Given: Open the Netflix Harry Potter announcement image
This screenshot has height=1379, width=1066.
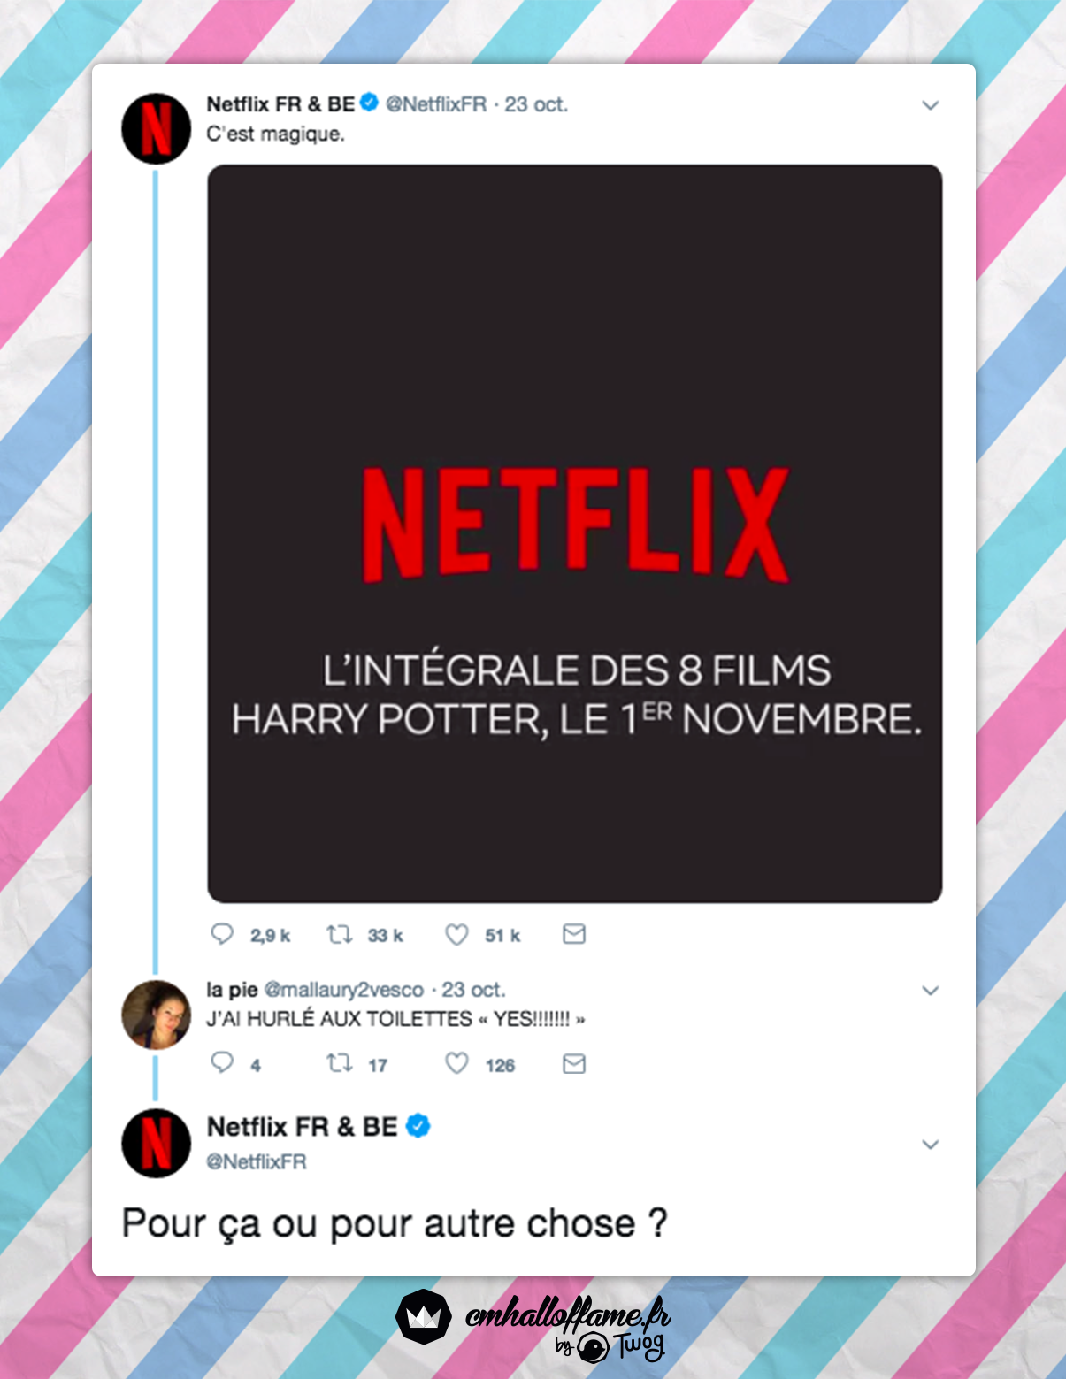Looking at the screenshot, I should pyautogui.click(x=575, y=534).
